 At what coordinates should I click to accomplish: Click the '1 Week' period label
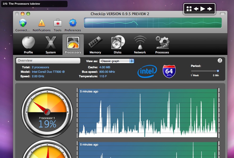(x=195, y=75)
